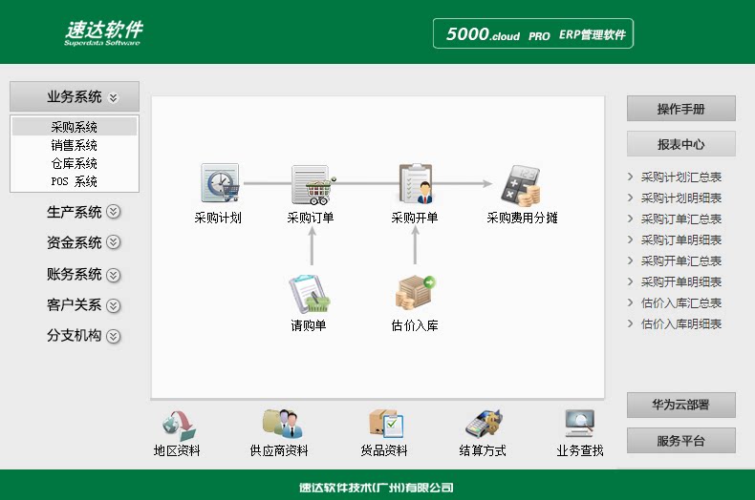Open the 采购计划明细表 report link

680,198
